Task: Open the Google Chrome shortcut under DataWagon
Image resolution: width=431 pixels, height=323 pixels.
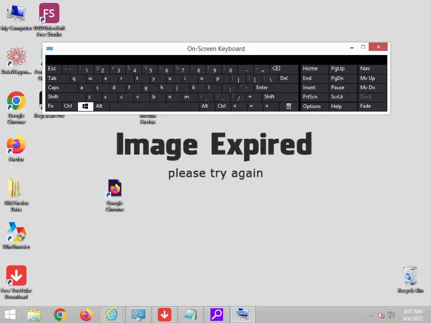Action: tap(16, 107)
